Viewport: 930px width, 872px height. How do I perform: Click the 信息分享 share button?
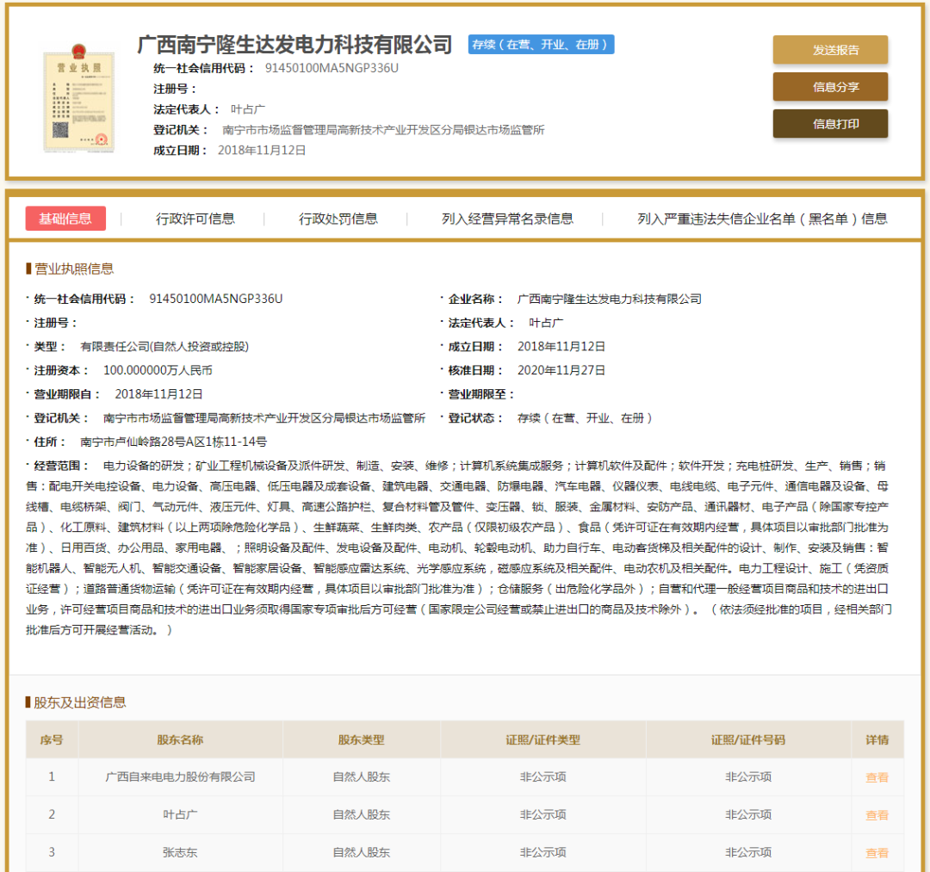point(829,87)
